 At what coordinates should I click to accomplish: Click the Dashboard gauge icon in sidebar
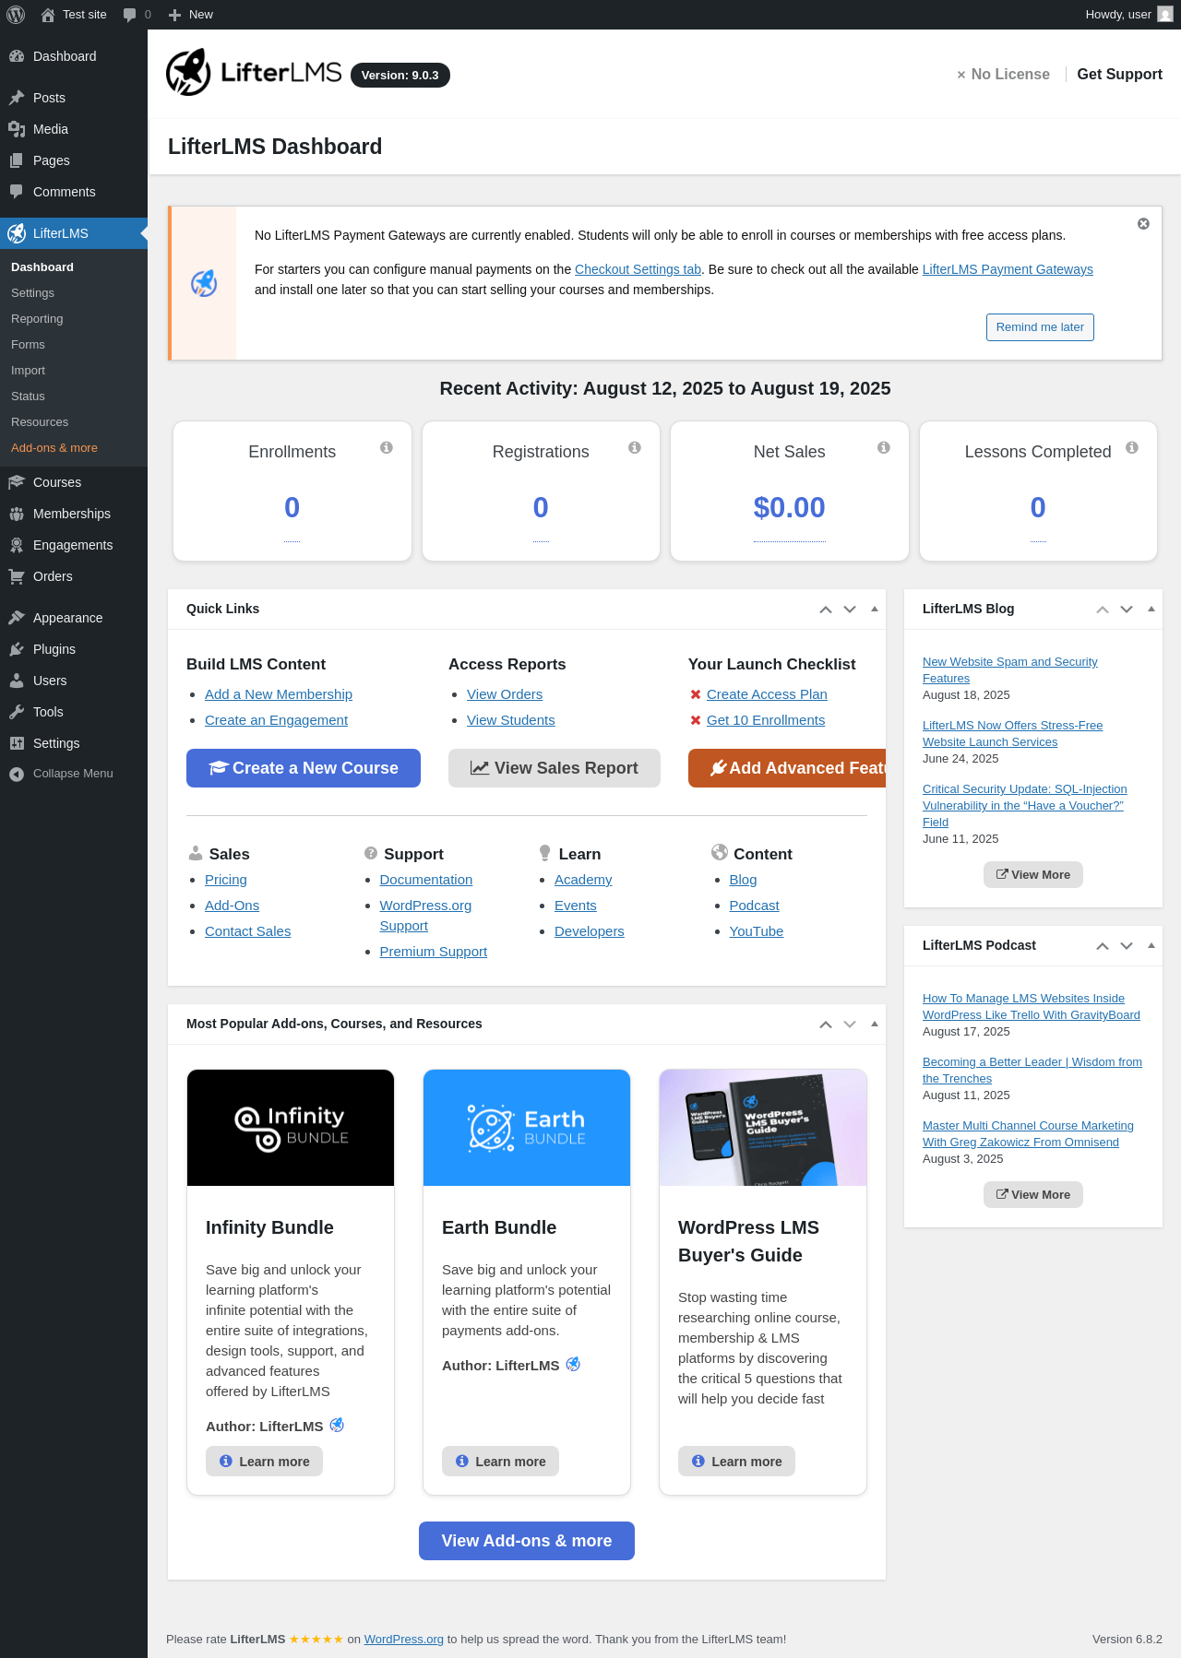pos(17,56)
